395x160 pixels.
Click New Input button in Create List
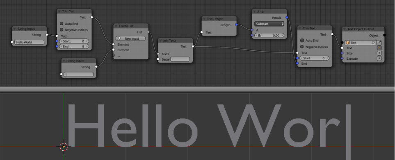click(x=130, y=38)
